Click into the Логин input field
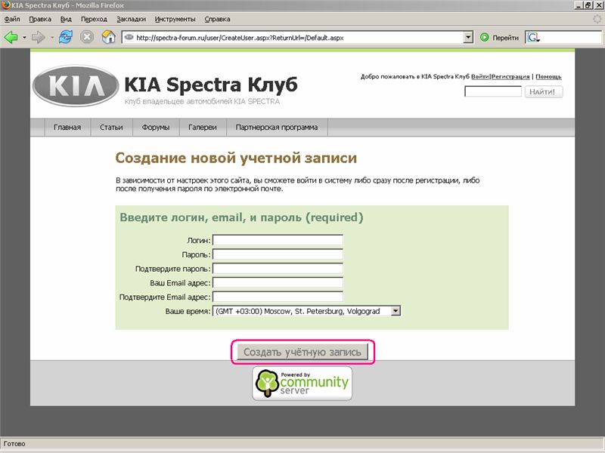605x453 pixels. pos(278,240)
